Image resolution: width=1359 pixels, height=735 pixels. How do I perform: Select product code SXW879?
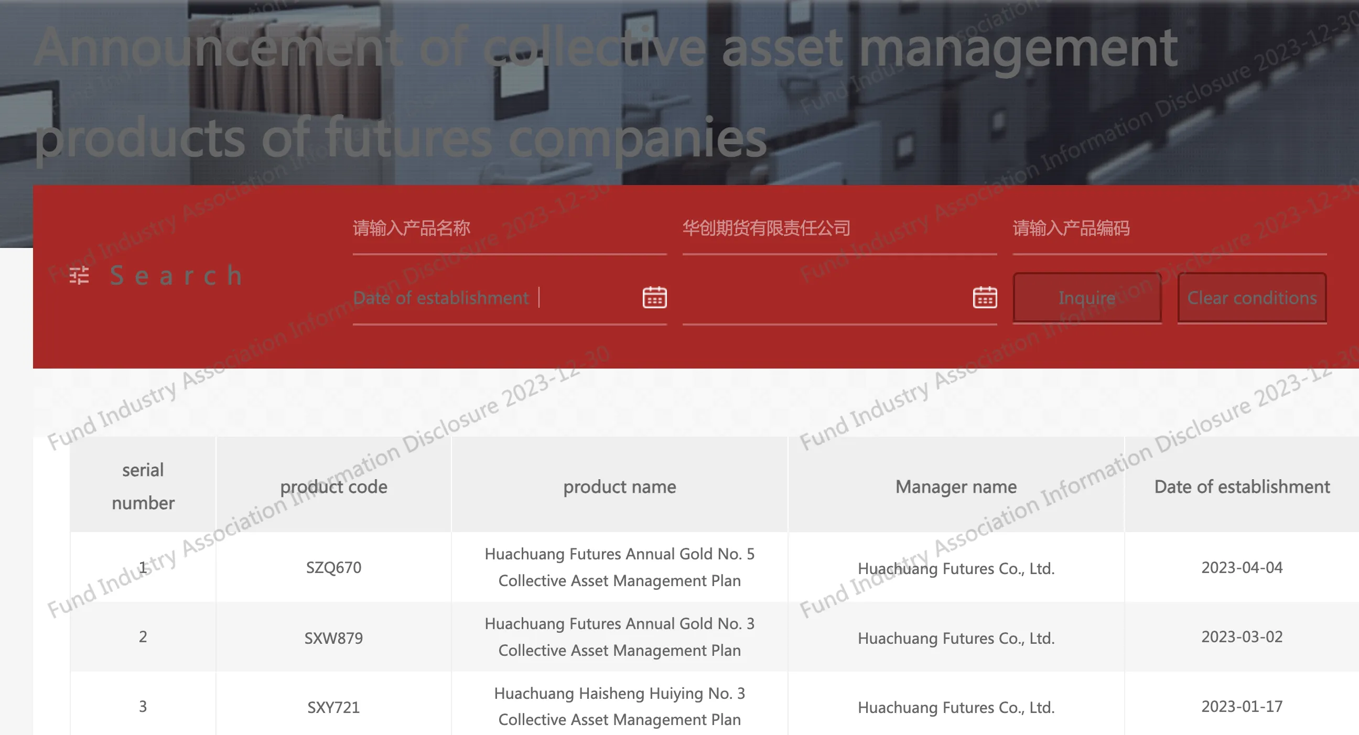pos(333,637)
